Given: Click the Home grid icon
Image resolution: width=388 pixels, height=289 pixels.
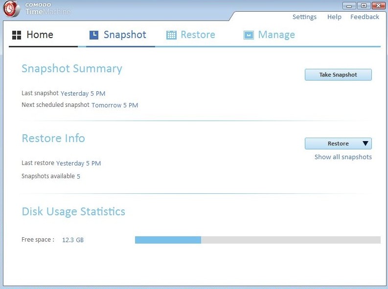Looking at the screenshot, I should (x=17, y=35).
